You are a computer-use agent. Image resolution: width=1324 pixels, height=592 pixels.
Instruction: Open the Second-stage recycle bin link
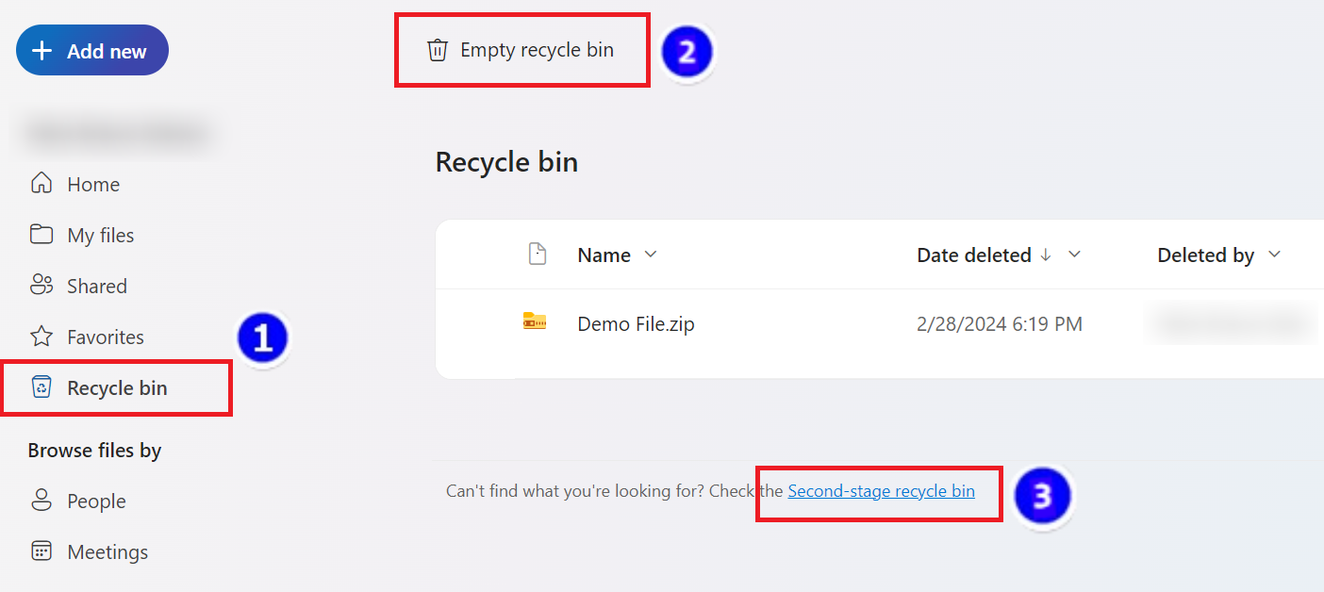[881, 491]
